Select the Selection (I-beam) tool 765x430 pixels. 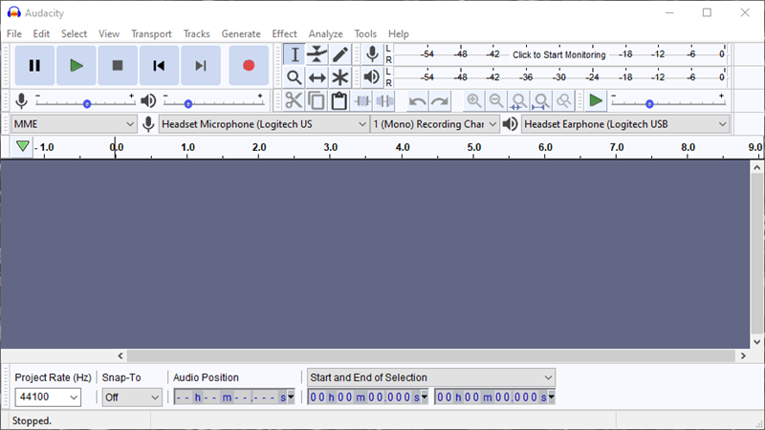click(x=295, y=54)
